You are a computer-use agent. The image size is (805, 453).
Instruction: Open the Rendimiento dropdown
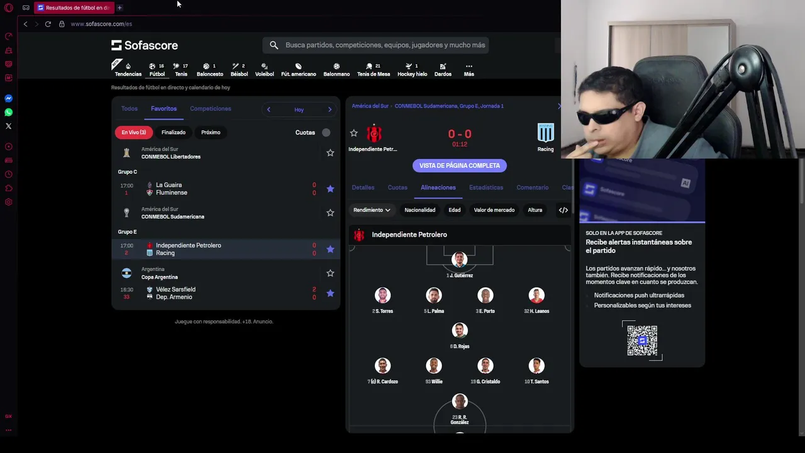click(371, 210)
